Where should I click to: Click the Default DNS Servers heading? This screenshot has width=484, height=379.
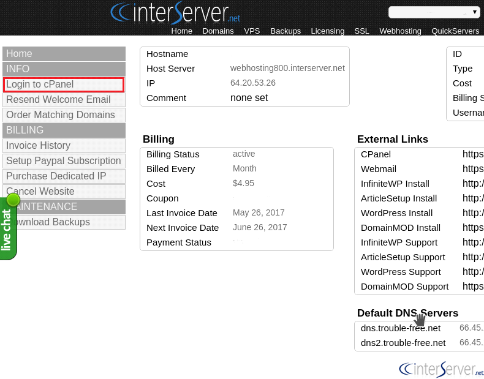coord(408,313)
